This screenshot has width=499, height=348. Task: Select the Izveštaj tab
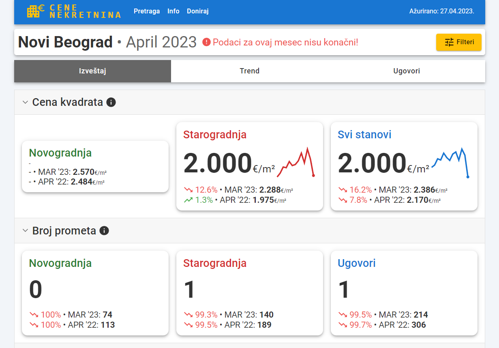coord(92,71)
